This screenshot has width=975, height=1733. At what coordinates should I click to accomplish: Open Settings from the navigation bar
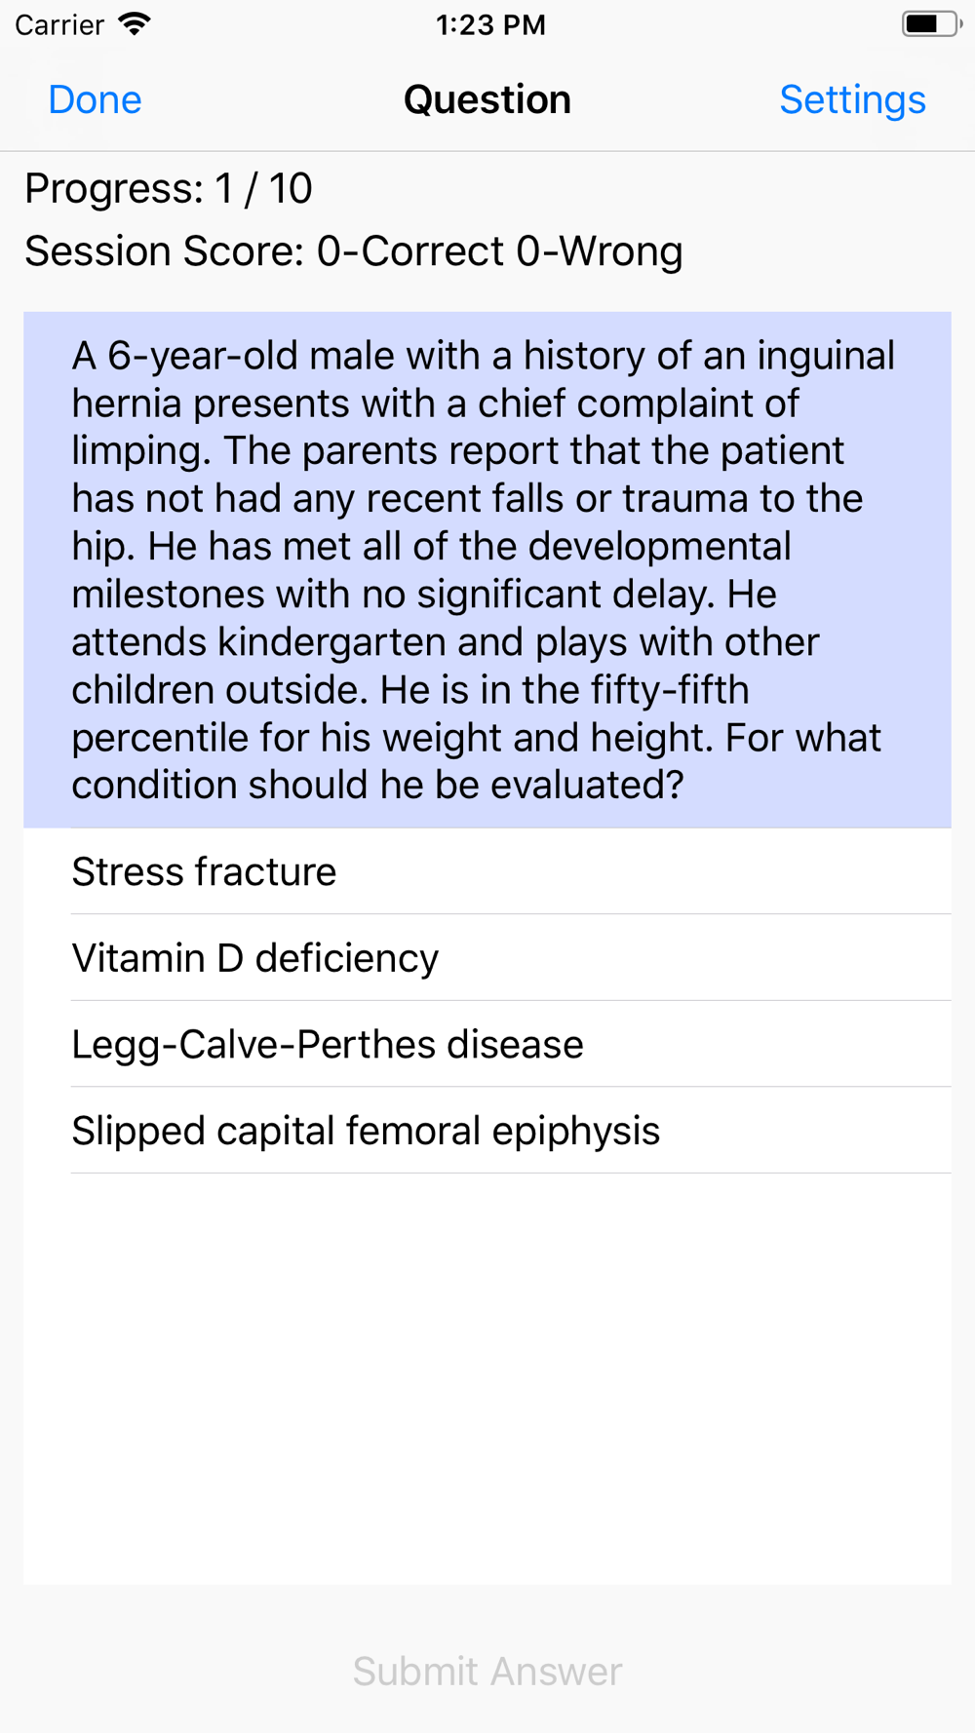click(x=852, y=99)
